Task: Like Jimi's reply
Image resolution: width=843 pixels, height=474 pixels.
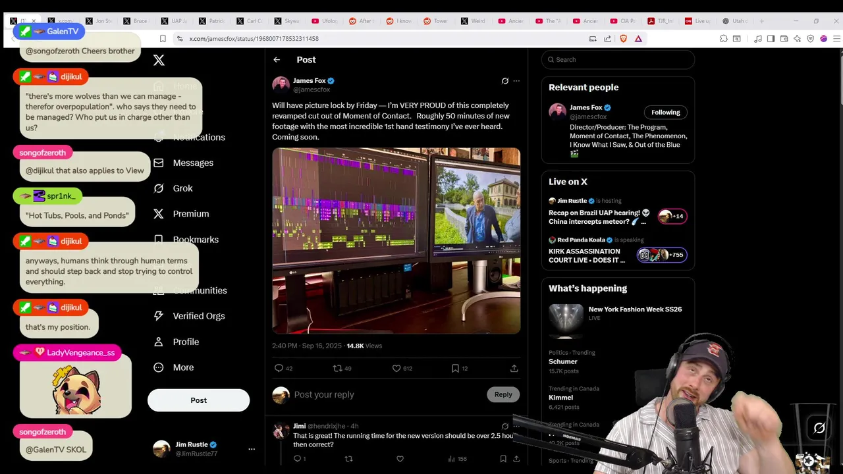Action: (x=400, y=459)
